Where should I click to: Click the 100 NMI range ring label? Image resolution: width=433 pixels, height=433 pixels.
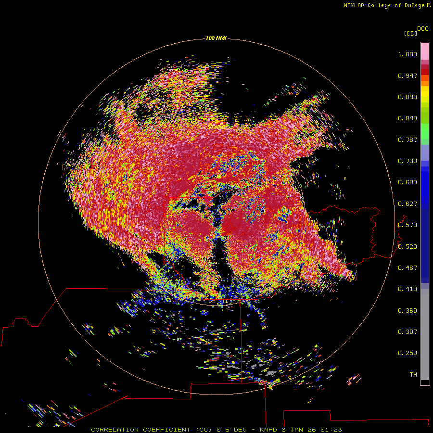(x=216, y=38)
